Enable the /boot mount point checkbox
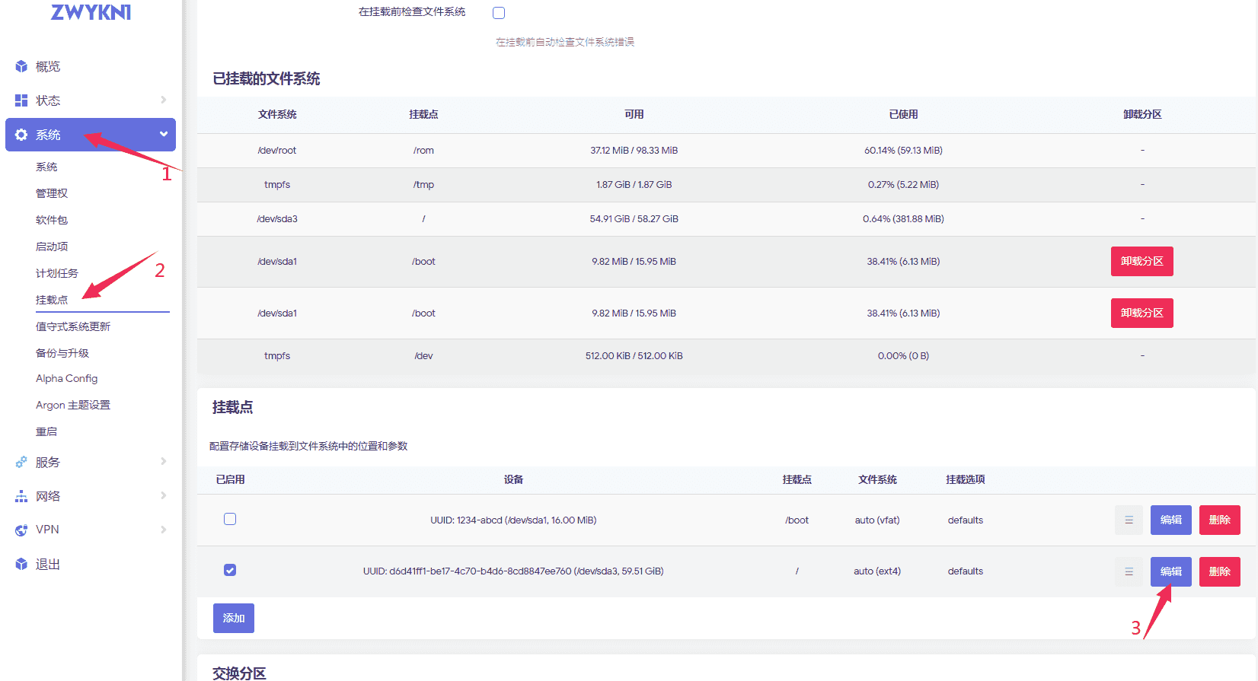This screenshot has height=681, width=1258. click(230, 519)
